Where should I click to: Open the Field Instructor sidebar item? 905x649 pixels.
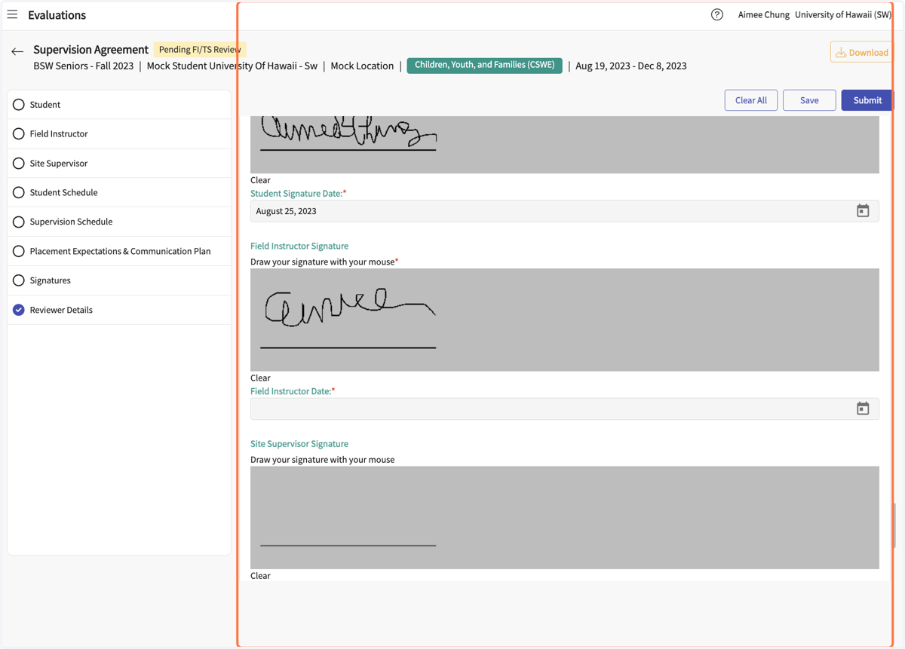[x=119, y=134]
